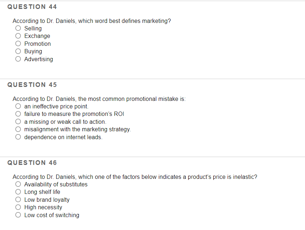
Task: Pick "Availability of substitutes" for Question 46
Action: [x=18, y=184]
